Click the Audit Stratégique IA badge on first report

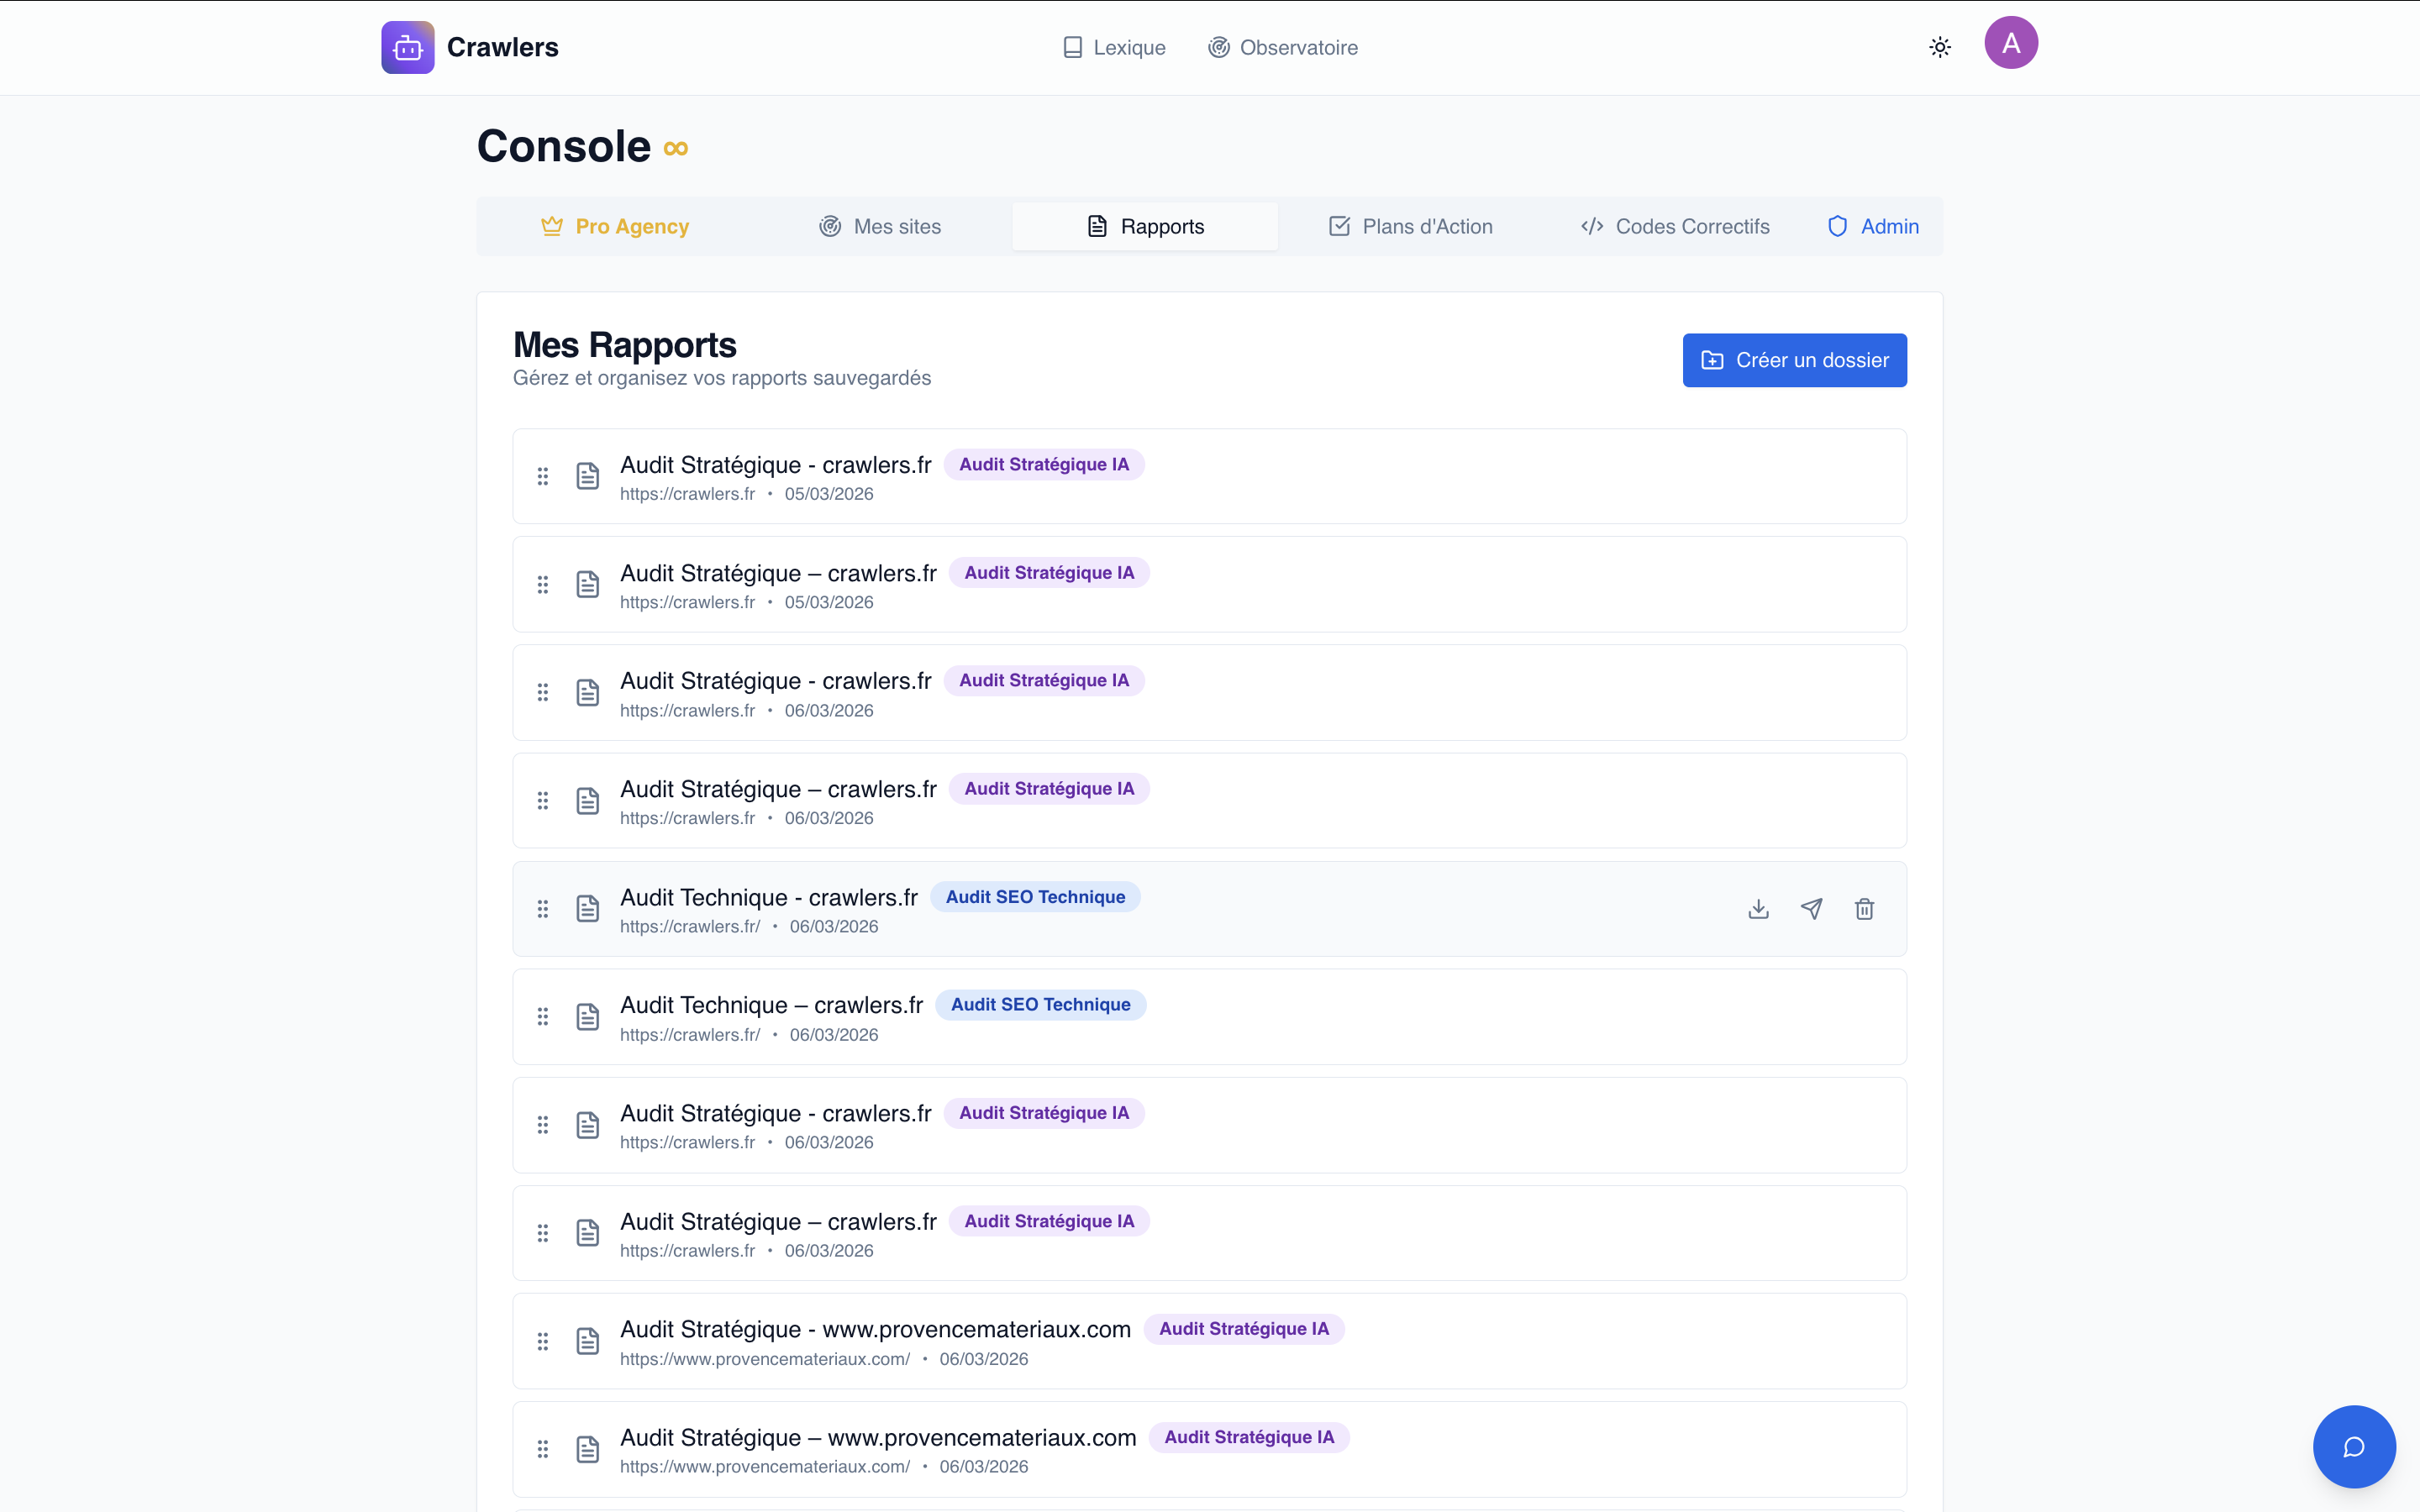pos(1044,463)
